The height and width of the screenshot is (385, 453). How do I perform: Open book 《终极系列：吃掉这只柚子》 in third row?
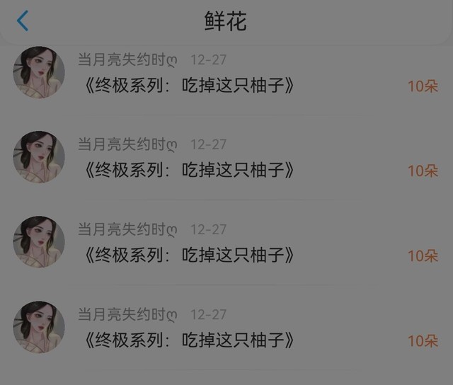190,255
